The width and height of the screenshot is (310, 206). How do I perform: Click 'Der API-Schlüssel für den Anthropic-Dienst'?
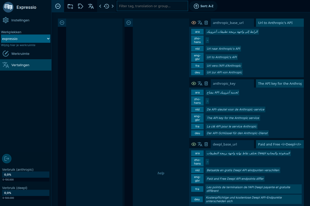pos(237,133)
